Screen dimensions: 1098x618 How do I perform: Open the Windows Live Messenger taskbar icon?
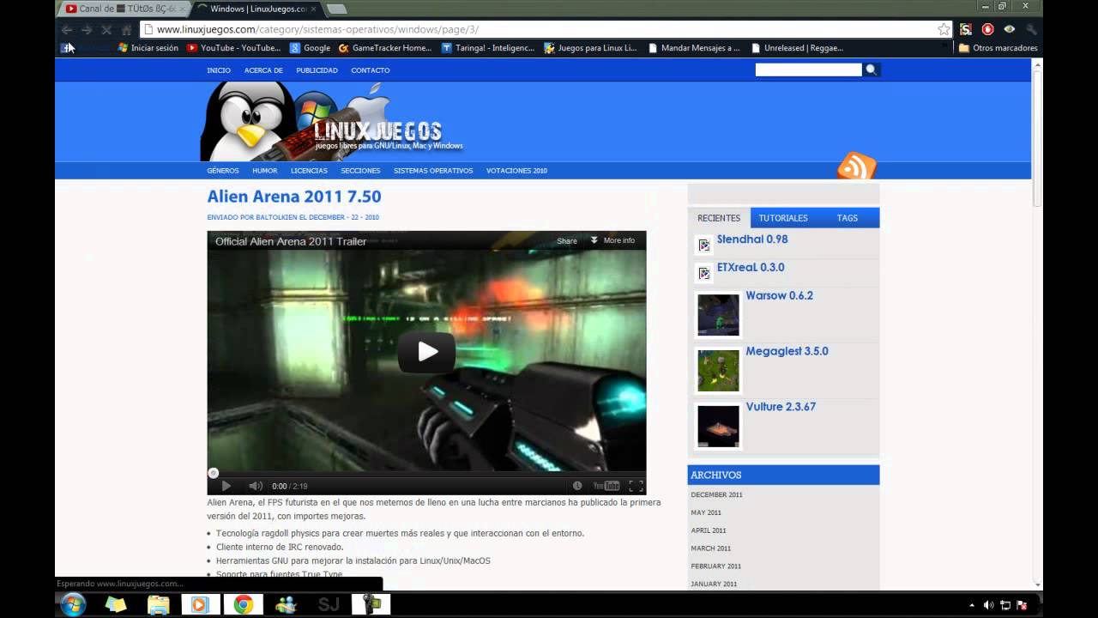(286, 604)
